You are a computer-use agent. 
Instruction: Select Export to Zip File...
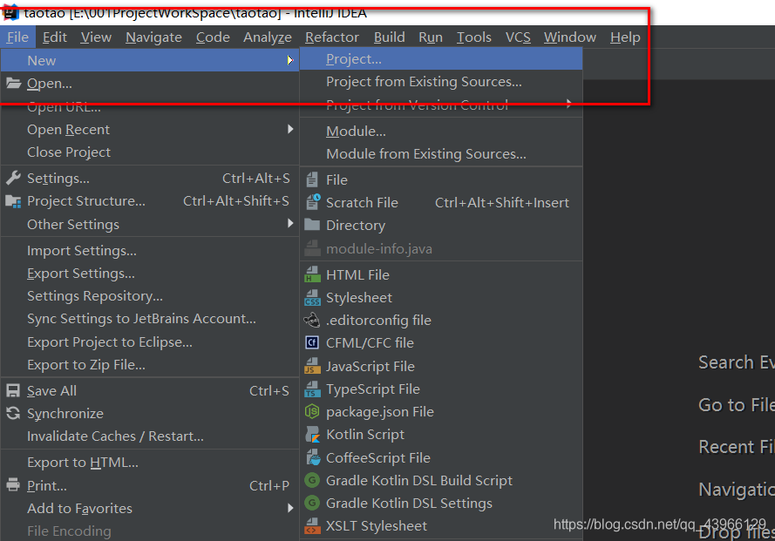point(150,365)
